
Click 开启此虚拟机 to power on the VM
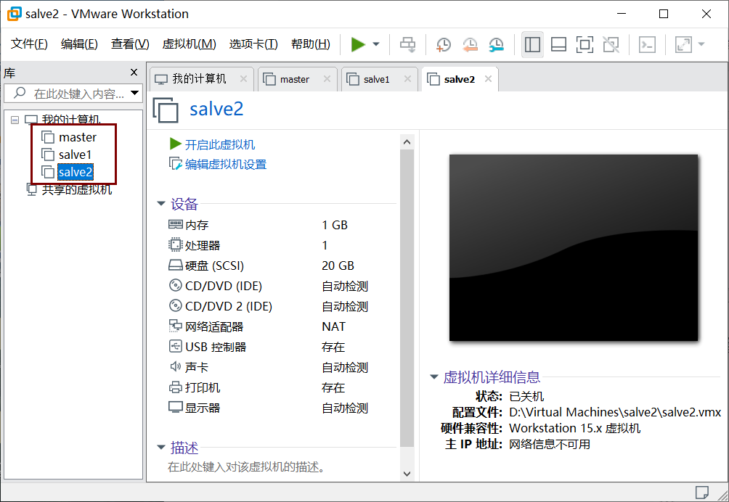pyautogui.click(x=219, y=144)
